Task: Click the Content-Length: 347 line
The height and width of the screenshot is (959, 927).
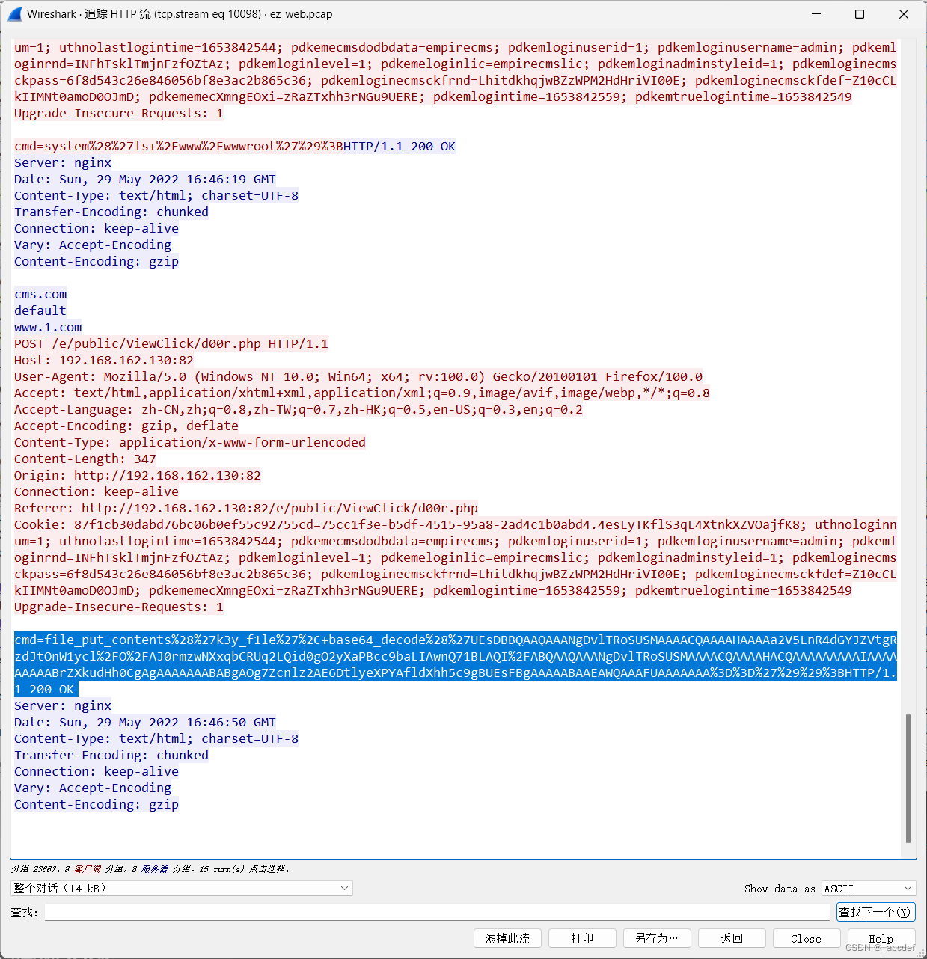Action: click(x=85, y=459)
